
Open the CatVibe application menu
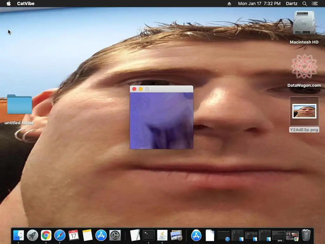[26, 3]
